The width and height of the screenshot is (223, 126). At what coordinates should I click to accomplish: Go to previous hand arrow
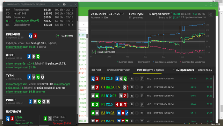[53, 4]
